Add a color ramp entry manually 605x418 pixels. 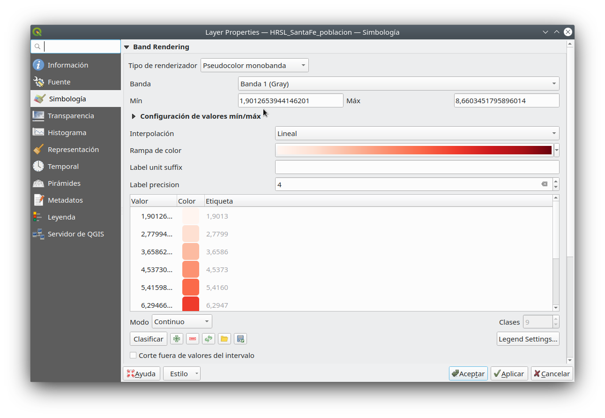177,339
